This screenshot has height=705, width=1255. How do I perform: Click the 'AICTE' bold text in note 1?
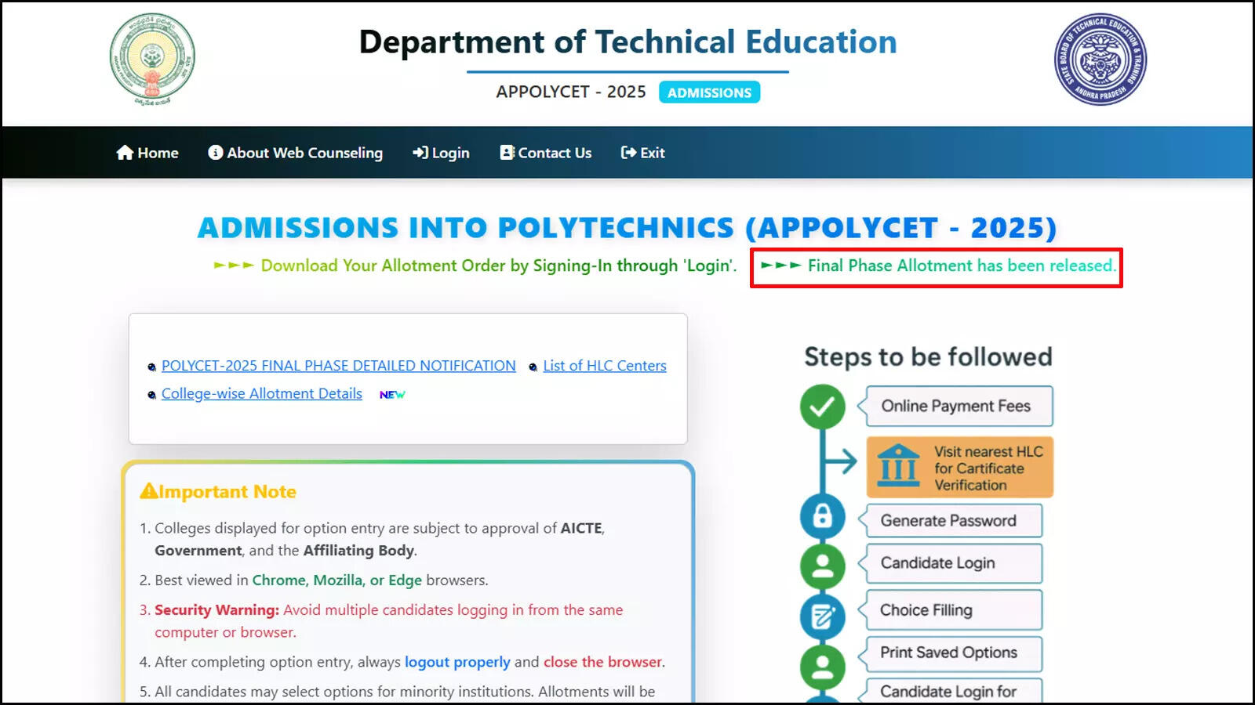(581, 529)
